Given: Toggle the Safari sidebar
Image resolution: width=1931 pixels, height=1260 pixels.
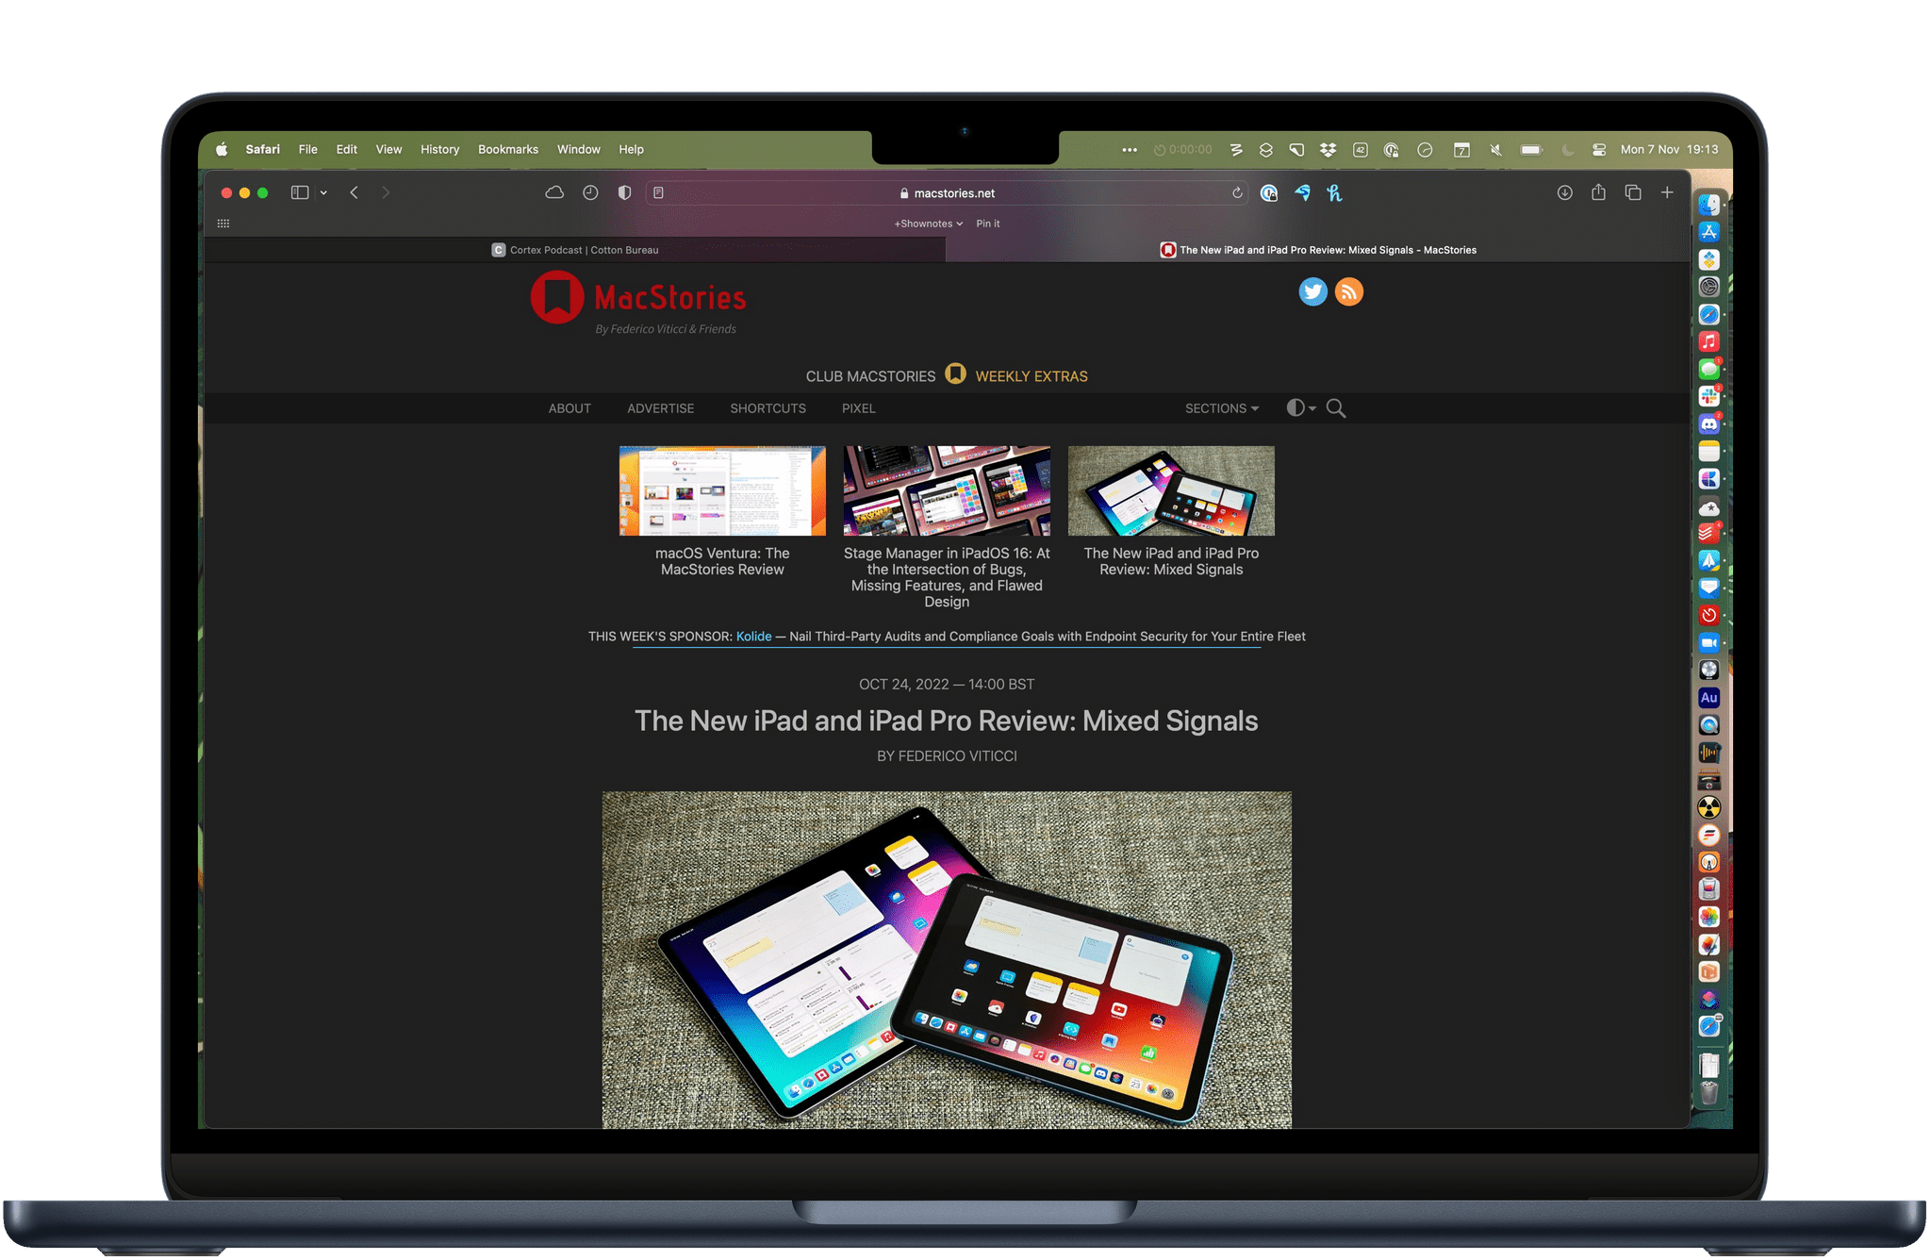Looking at the screenshot, I should click(x=300, y=192).
